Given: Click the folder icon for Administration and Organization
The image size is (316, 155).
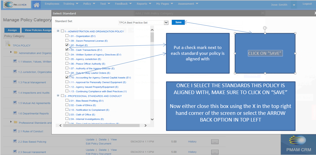Looking at the screenshot, I should pos(15,53).
